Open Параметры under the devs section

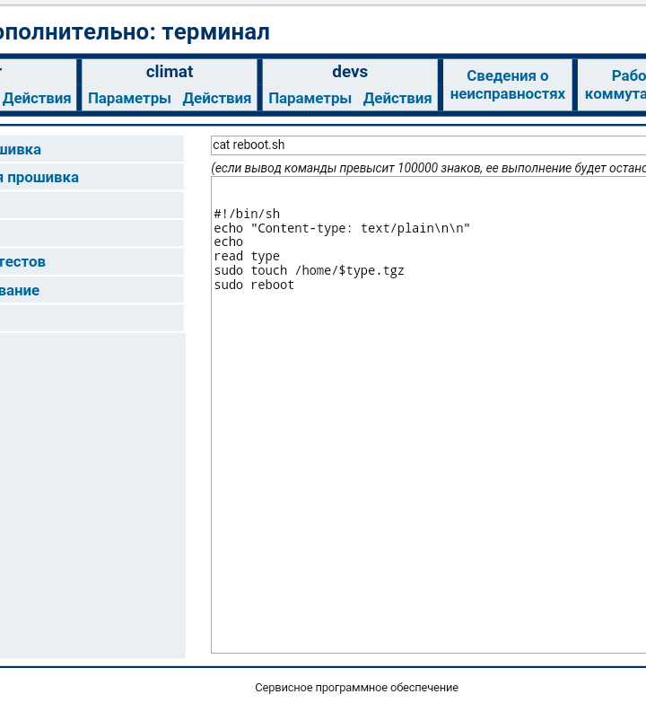(310, 98)
